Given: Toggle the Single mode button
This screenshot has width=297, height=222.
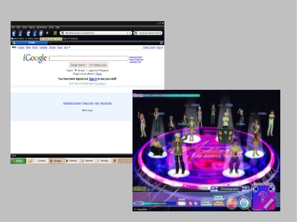Looking at the screenshot, I should pos(182,203).
